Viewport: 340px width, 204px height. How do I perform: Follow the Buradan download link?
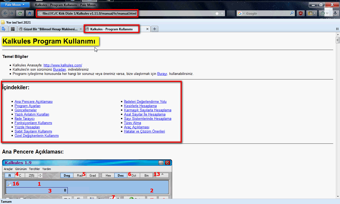point(59,69)
